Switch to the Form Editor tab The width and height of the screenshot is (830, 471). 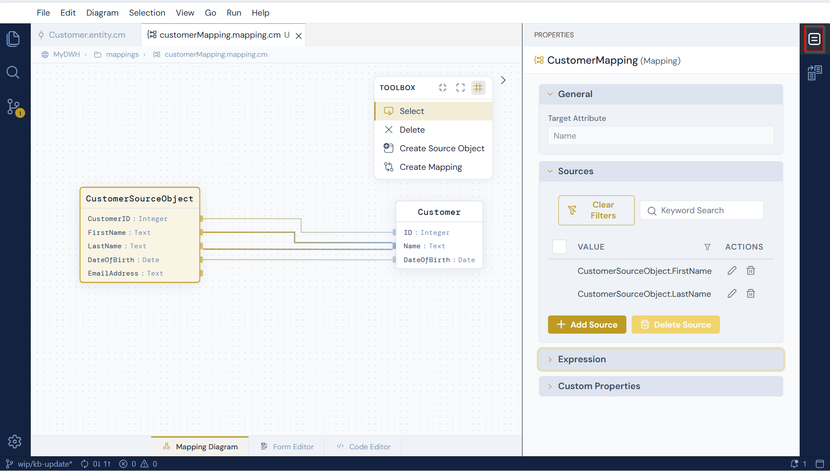(x=287, y=446)
